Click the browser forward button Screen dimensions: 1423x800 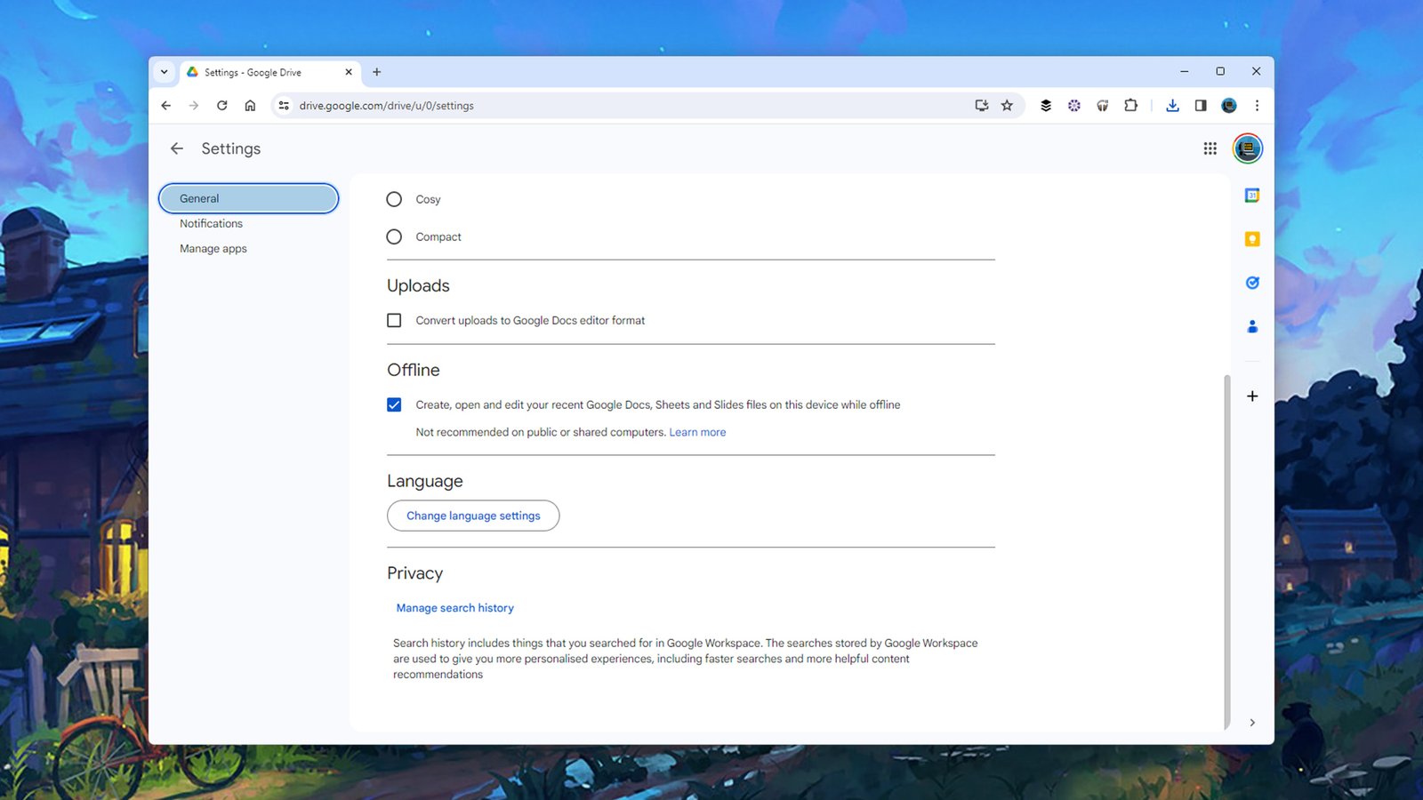(194, 106)
